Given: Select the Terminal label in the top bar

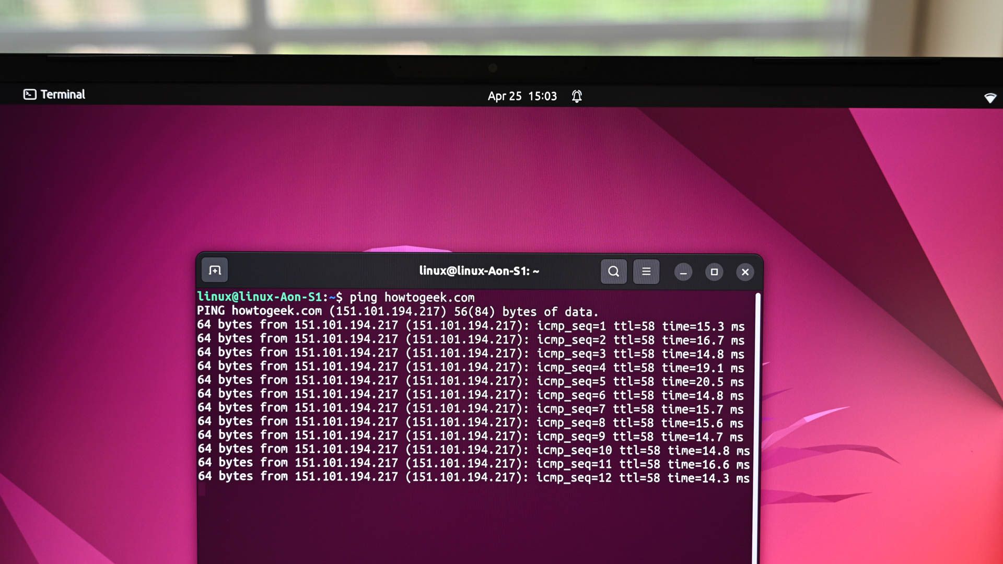Looking at the screenshot, I should 63,95.
